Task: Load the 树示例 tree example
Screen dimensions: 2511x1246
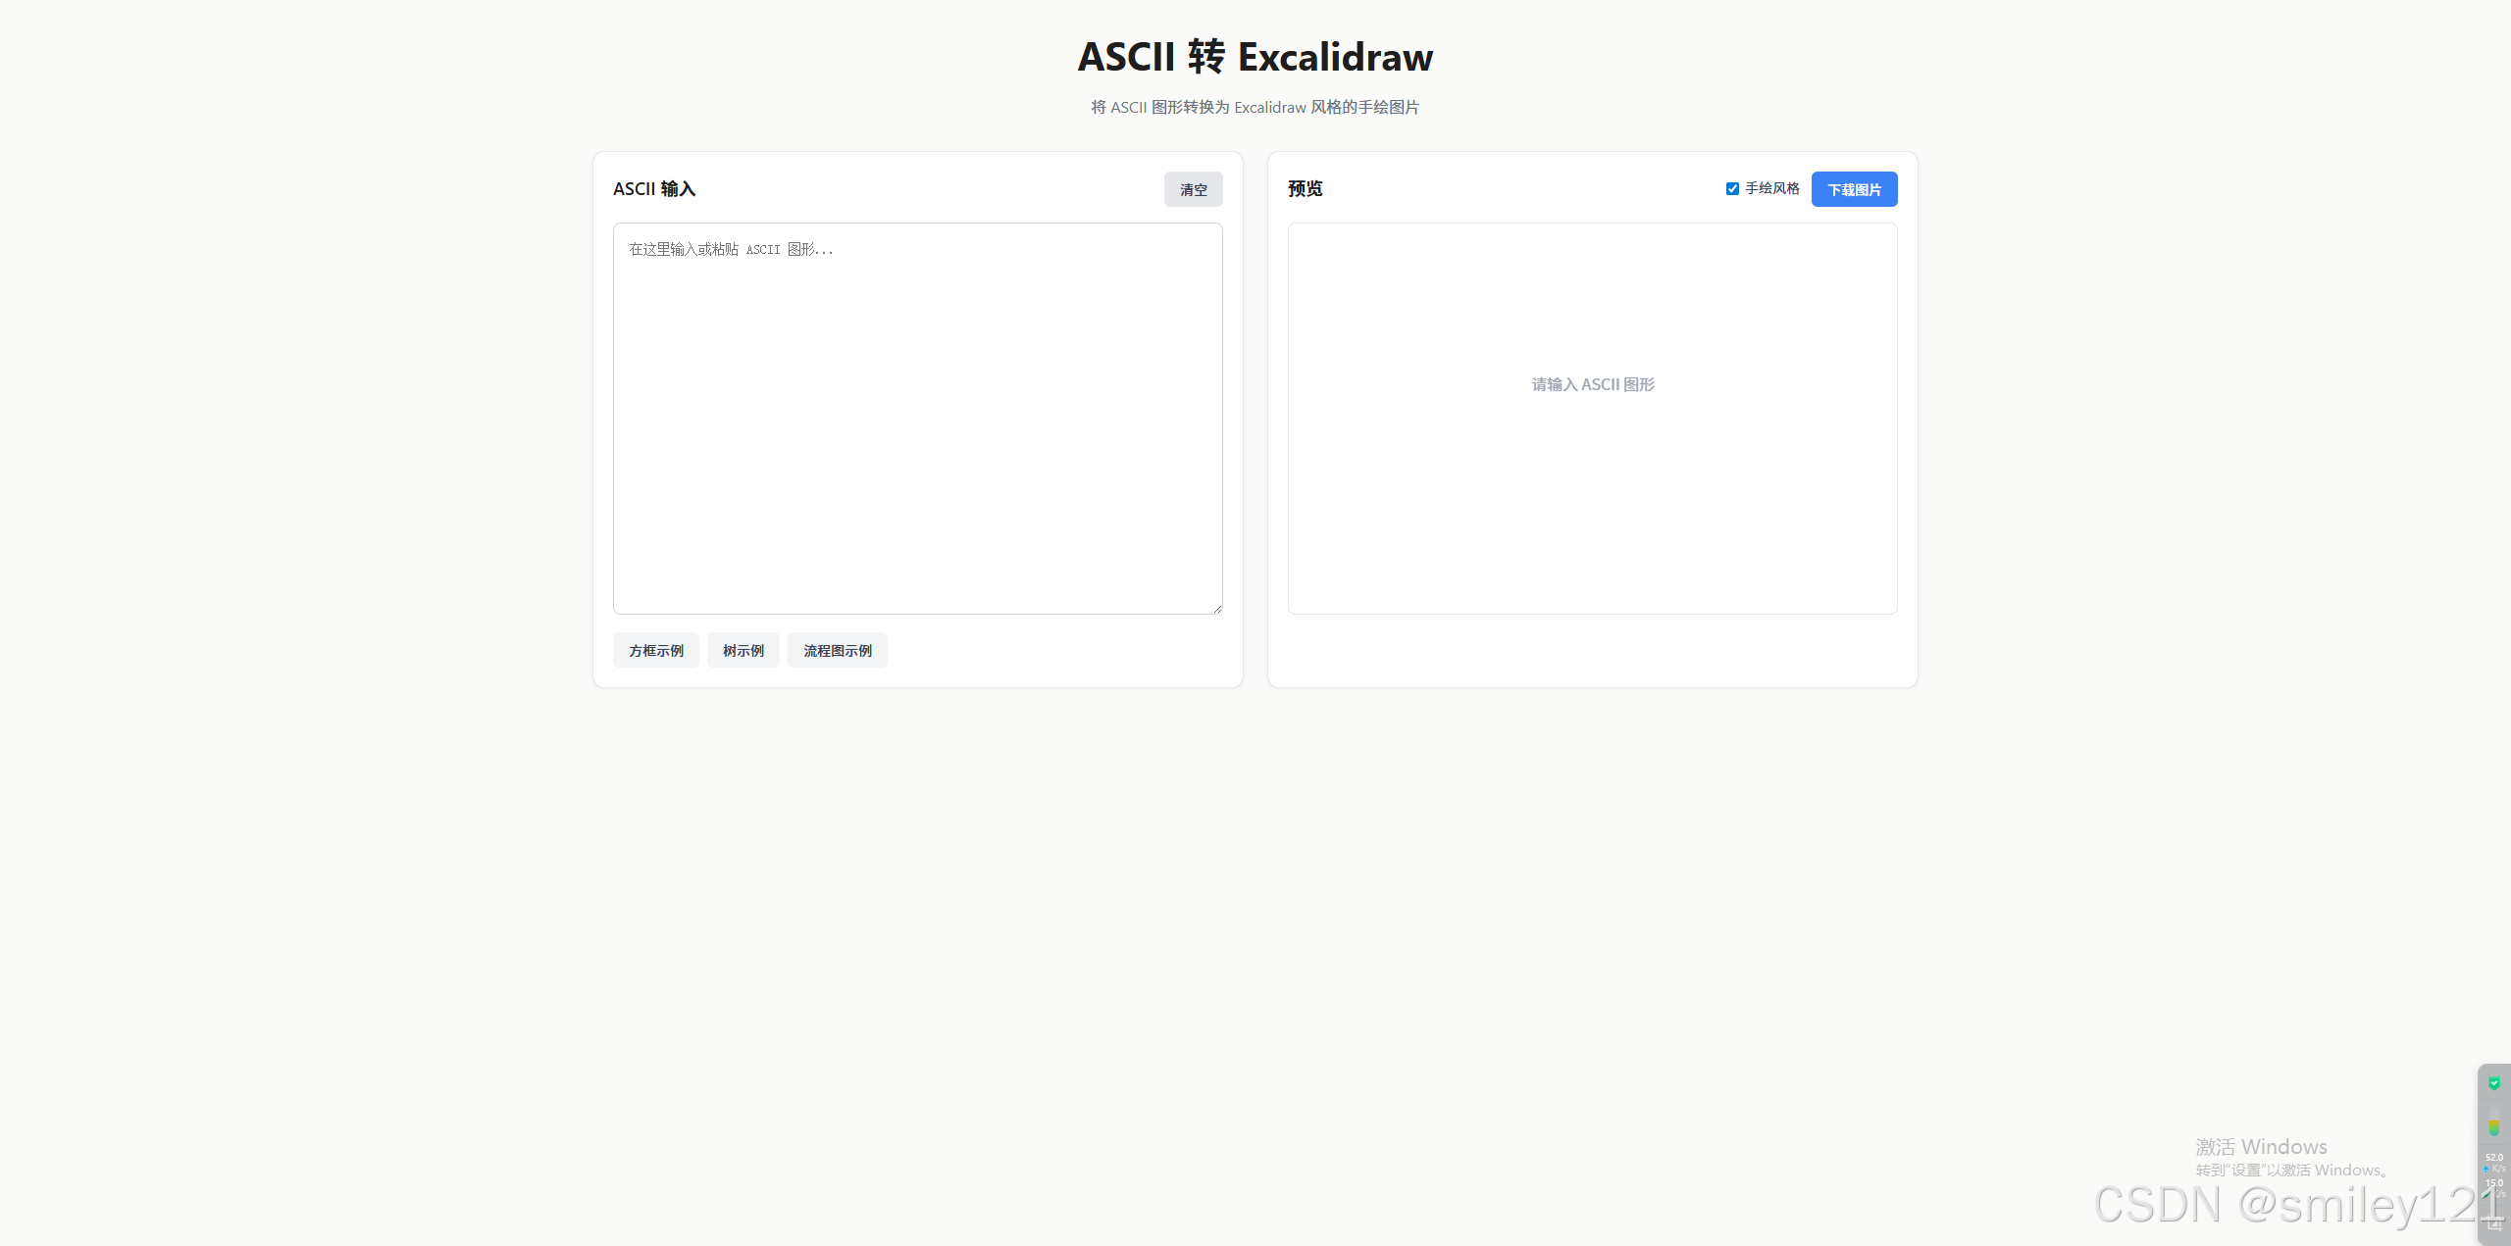Action: [743, 650]
